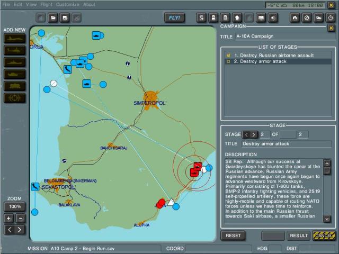Add new airplane group icon
Screen dimensions: 339x254
point(15,39)
